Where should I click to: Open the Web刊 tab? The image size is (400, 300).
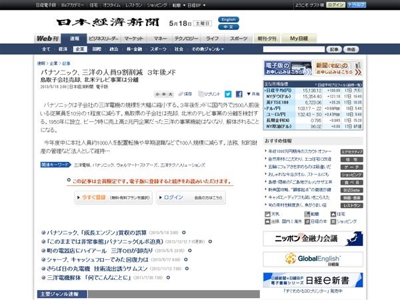[x=47, y=39]
